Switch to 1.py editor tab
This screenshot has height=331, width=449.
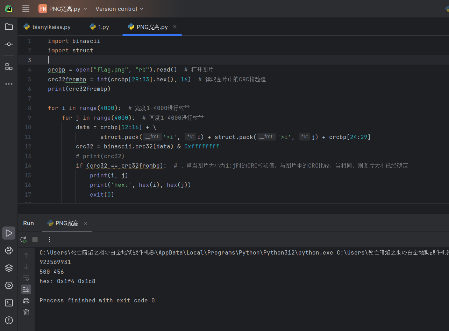(99, 27)
